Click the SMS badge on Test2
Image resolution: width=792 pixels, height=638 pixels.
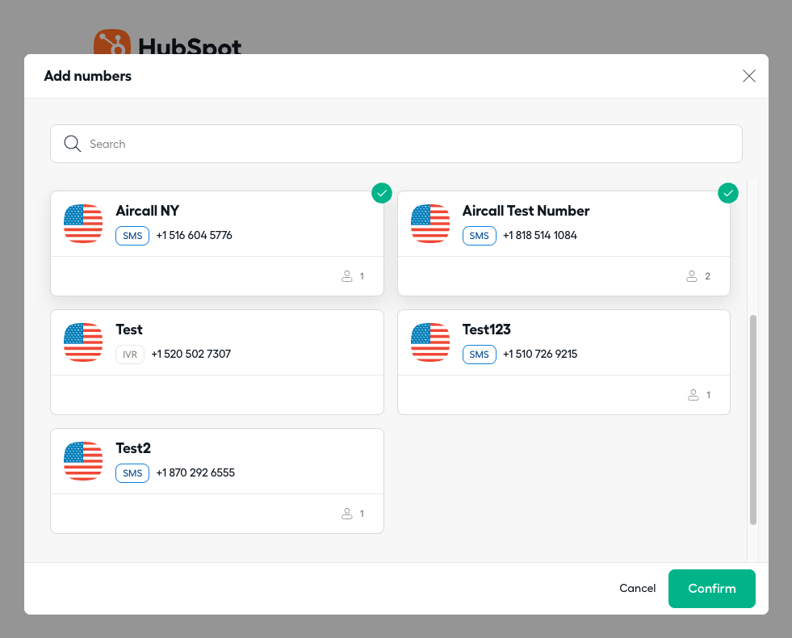coord(132,473)
